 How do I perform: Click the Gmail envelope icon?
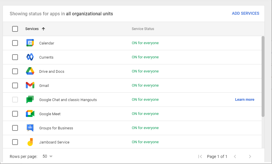coord(30,85)
